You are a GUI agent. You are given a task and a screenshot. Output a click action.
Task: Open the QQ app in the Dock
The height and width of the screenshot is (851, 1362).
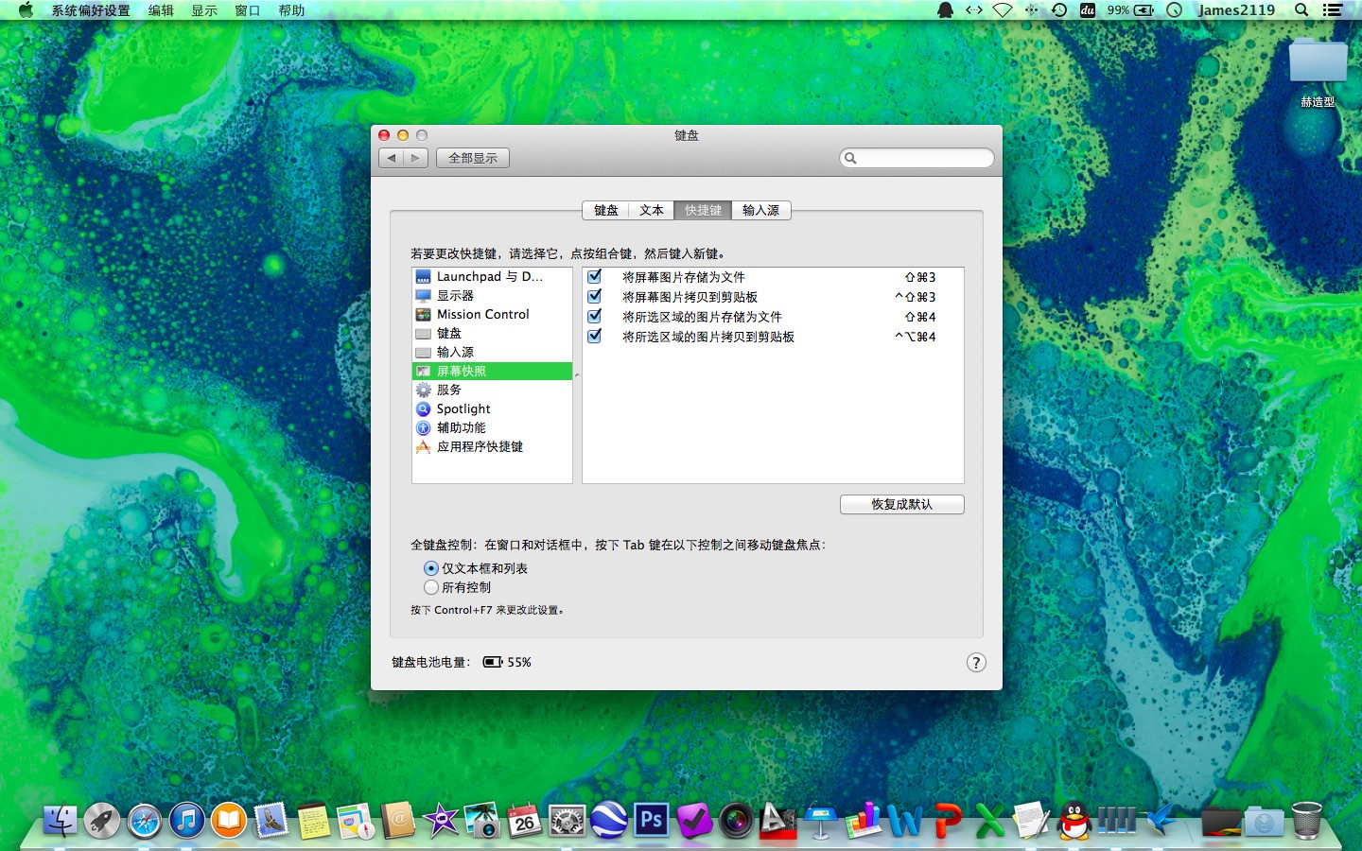(1073, 821)
